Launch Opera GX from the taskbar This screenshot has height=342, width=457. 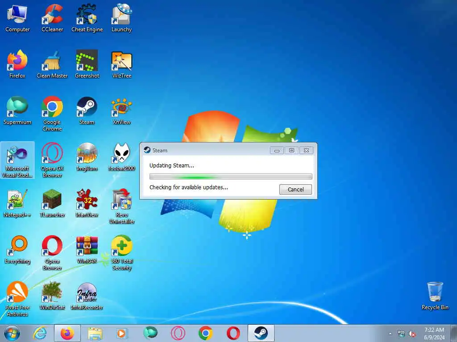178,334
